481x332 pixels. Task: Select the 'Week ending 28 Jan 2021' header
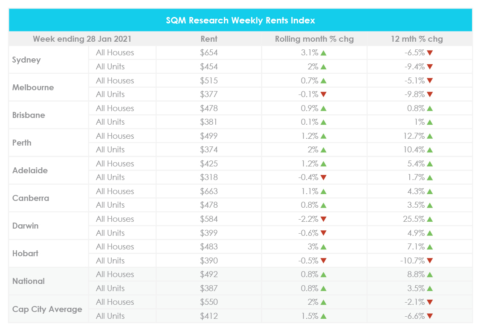82,39
